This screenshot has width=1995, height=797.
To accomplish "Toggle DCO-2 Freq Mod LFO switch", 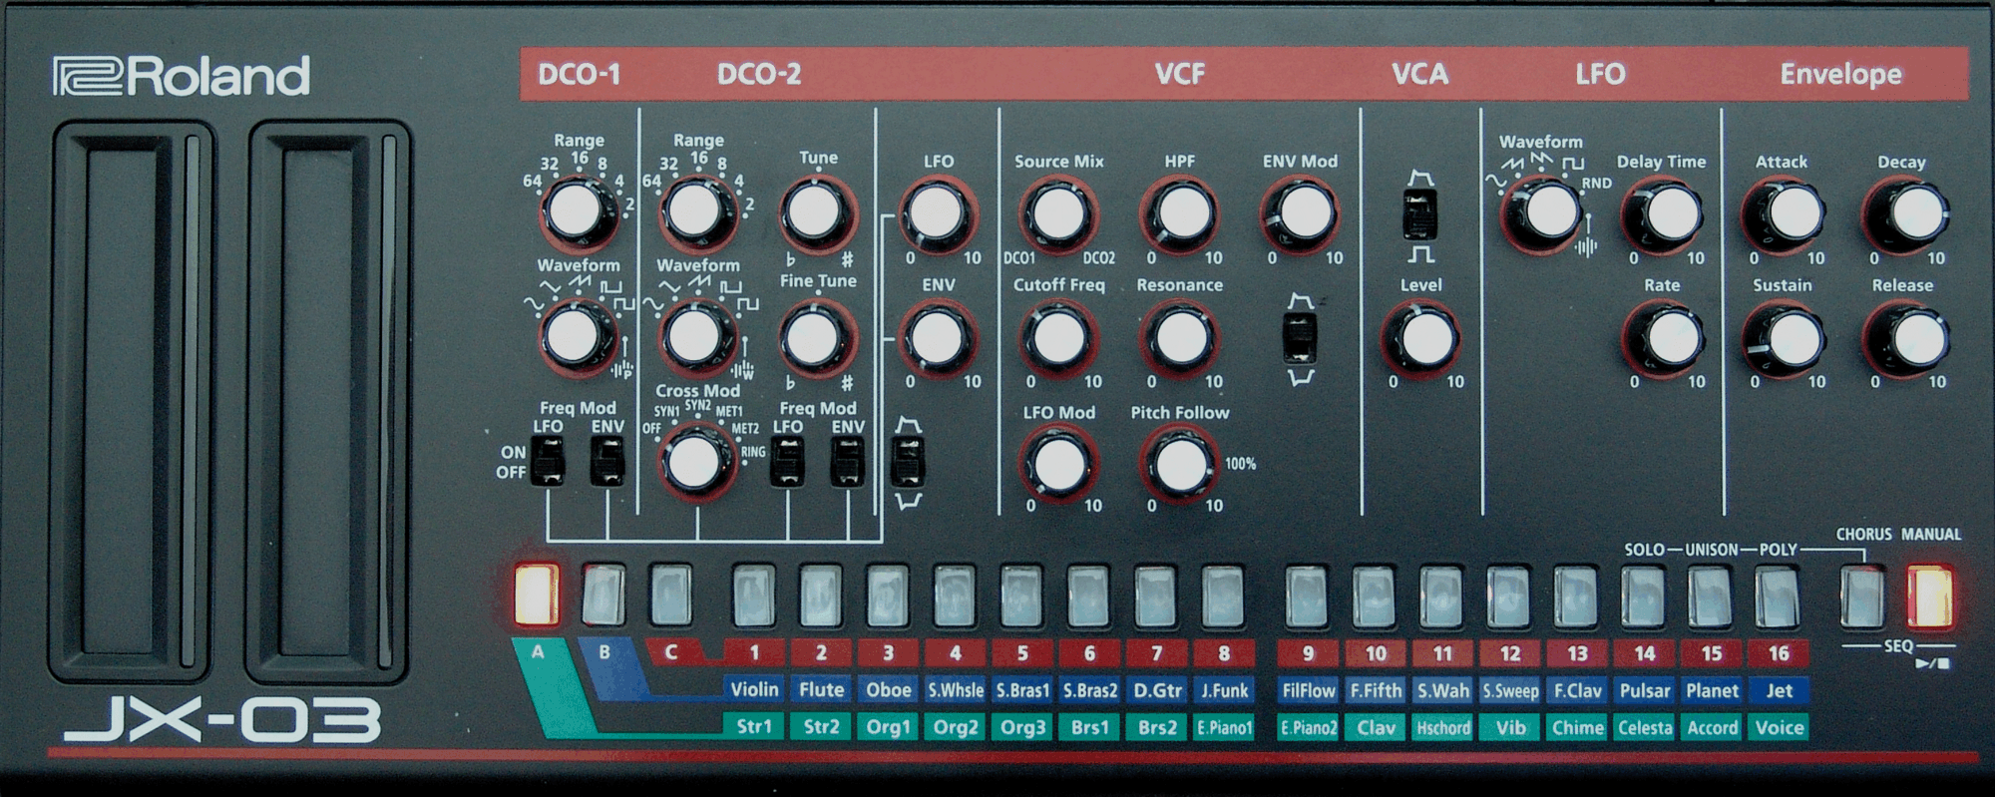I will [x=787, y=462].
